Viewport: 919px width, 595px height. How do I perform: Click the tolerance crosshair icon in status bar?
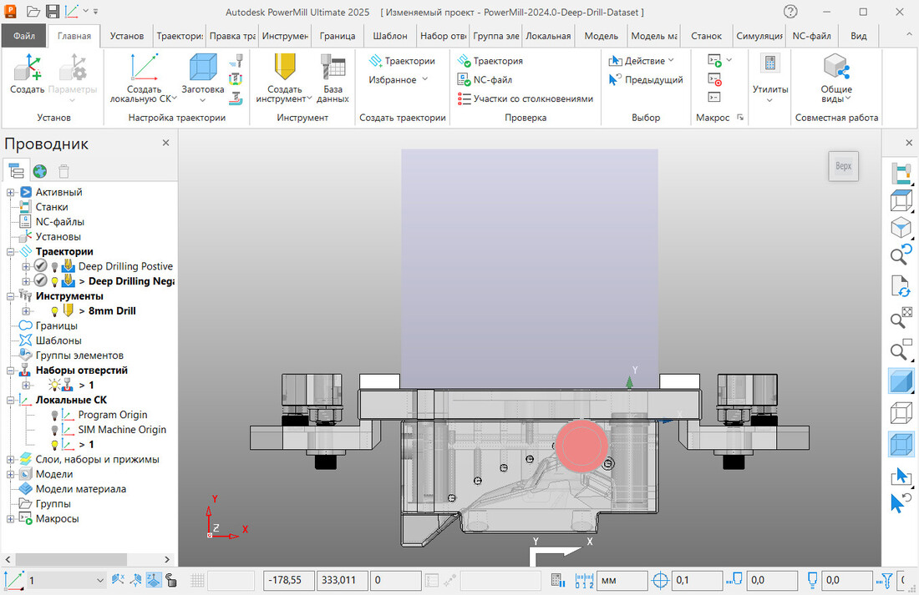tap(661, 580)
